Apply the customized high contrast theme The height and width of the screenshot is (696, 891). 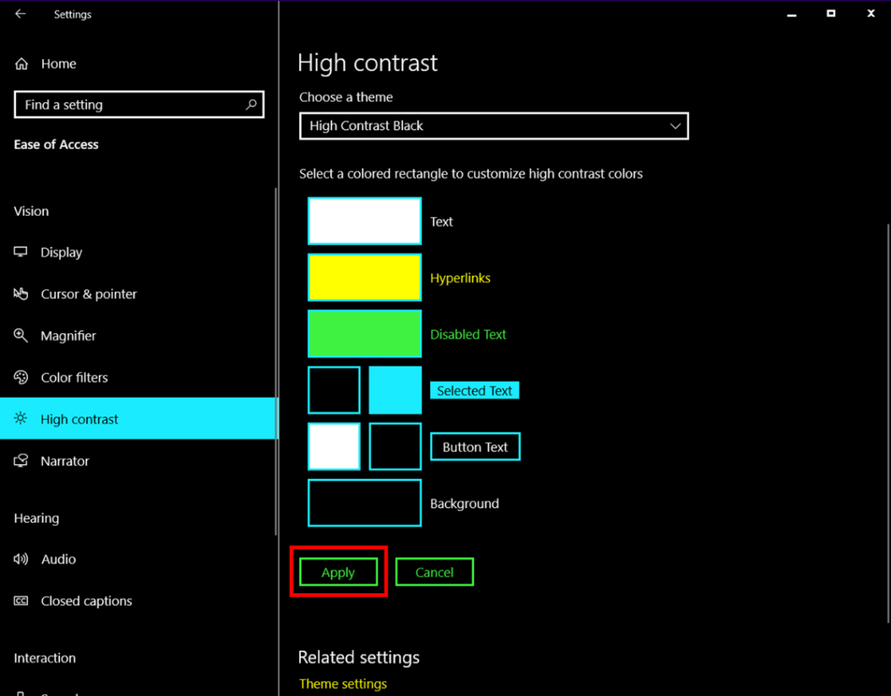(338, 572)
